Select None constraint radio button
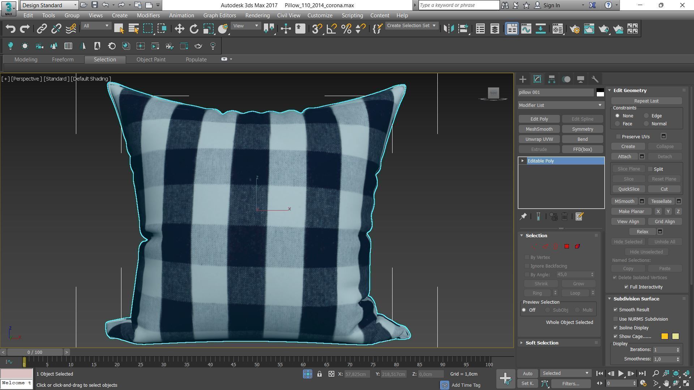This screenshot has height=390, width=694. pyautogui.click(x=617, y=116)
